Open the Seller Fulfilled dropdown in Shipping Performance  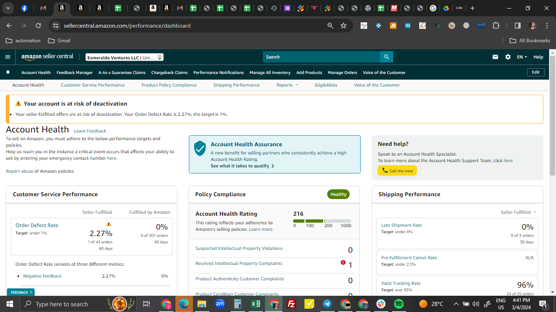coord(519,212)
